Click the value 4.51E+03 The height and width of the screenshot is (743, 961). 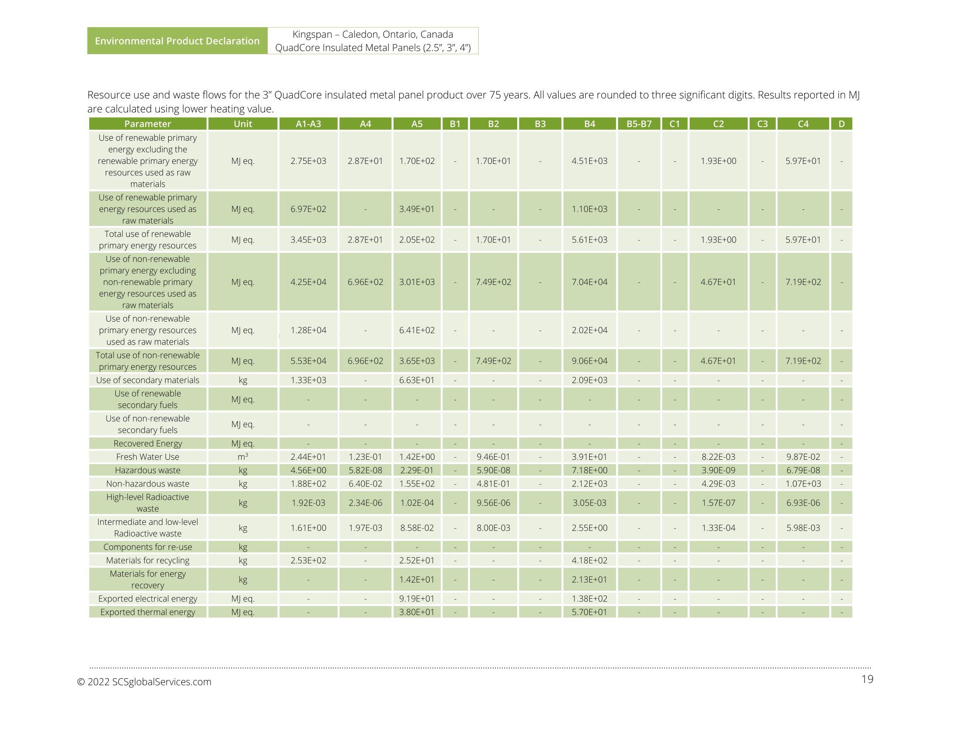(x=589, y=161)
